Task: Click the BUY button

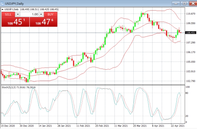Action: (x=50, y=15)
